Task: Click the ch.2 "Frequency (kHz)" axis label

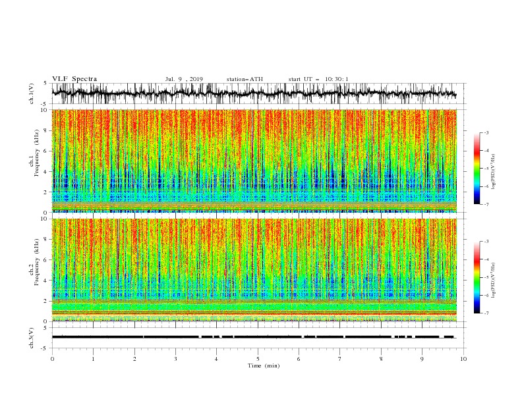Action: click(x=37, y=262)
